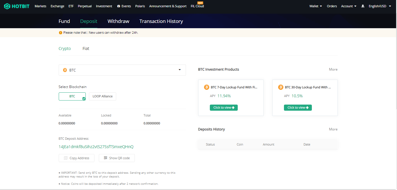397x190 pixels.
Task: Click the Amount column header
Action: pos(269,144)
